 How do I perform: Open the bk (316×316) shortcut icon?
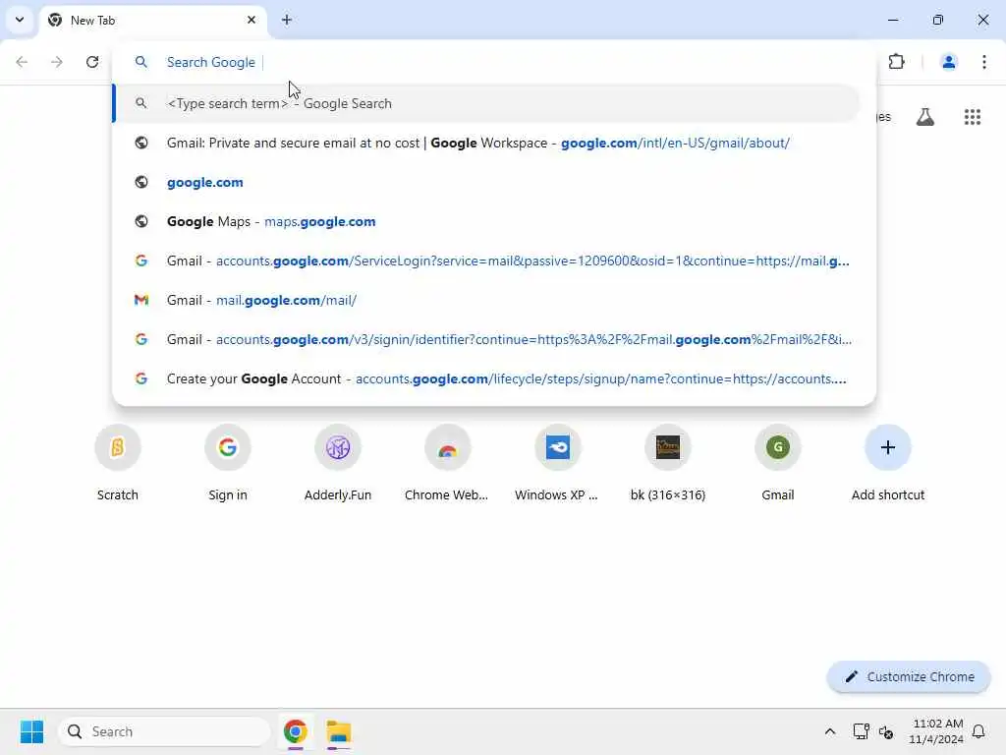(668, 447)
